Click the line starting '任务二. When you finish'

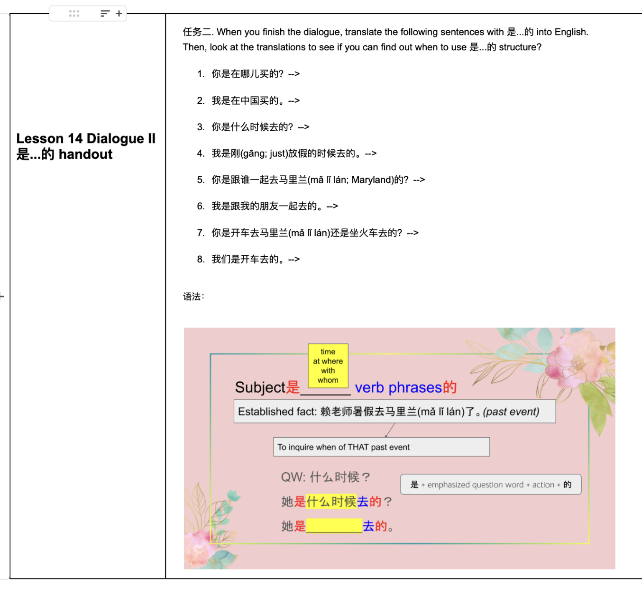click(x=385, y=32)
